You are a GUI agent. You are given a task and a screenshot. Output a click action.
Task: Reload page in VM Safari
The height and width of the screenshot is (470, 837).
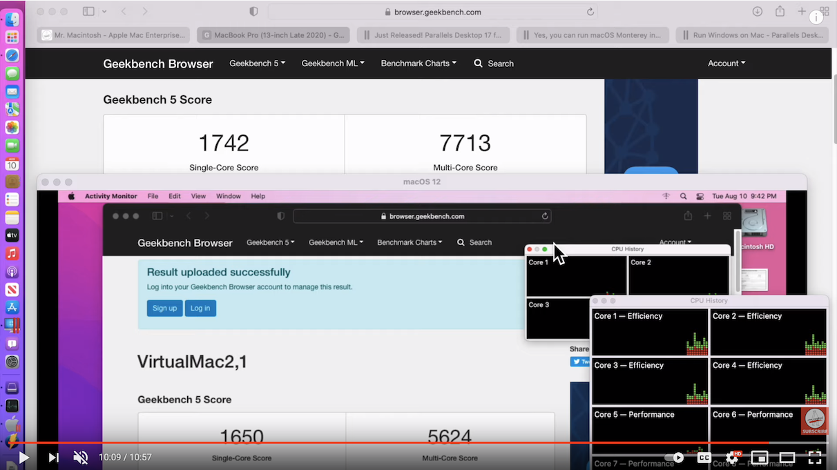[x=545, y=216]
